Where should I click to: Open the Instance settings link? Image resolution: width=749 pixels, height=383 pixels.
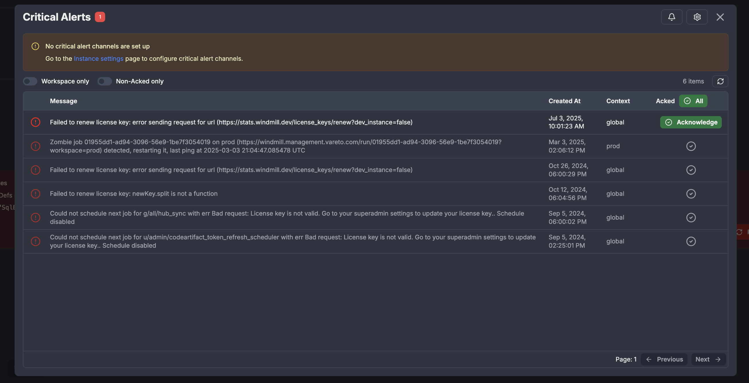[99, 59]
